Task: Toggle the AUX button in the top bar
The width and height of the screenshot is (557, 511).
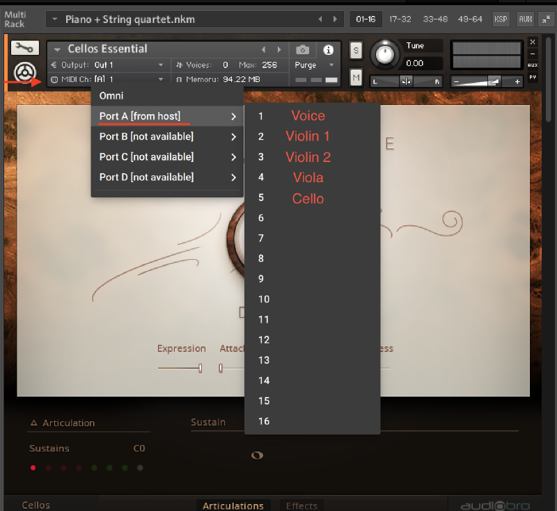Action: click(x=526, y=19)
